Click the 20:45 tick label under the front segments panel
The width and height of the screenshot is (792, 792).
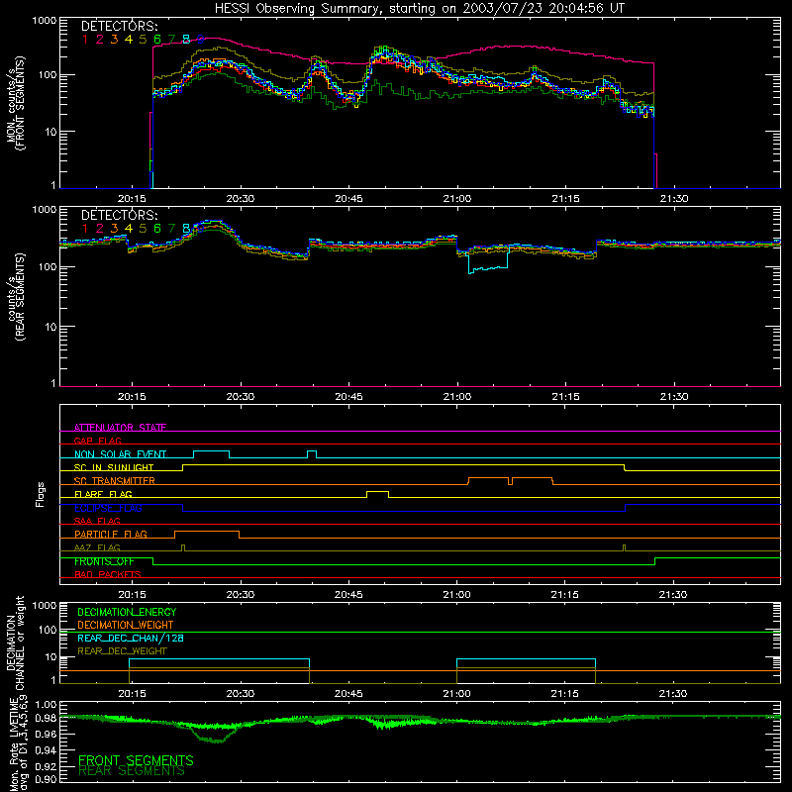348,199
